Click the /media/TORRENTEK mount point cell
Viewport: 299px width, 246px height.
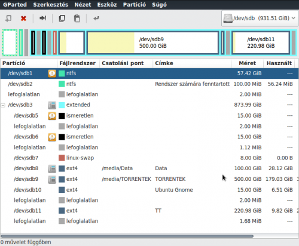coord(126,179)
